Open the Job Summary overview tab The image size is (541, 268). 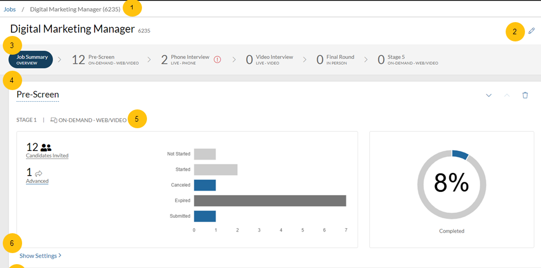point(31,60)
